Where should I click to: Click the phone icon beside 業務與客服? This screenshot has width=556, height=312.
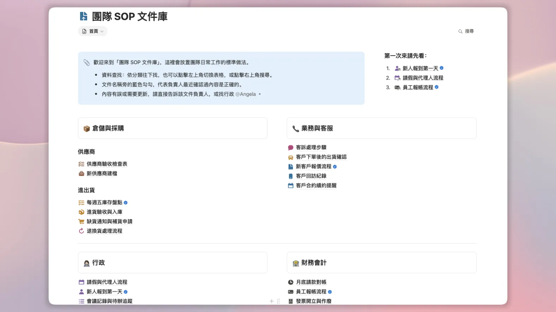296,129
